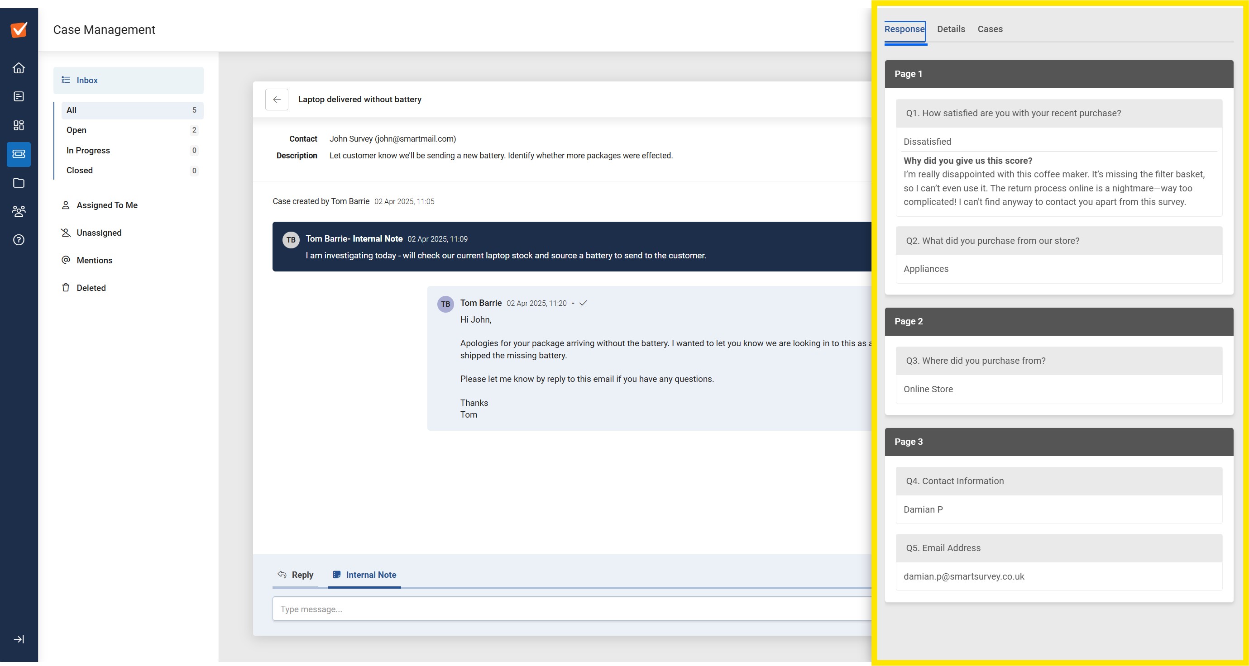Click the Unassigned crossed person icon

[66, 233]
